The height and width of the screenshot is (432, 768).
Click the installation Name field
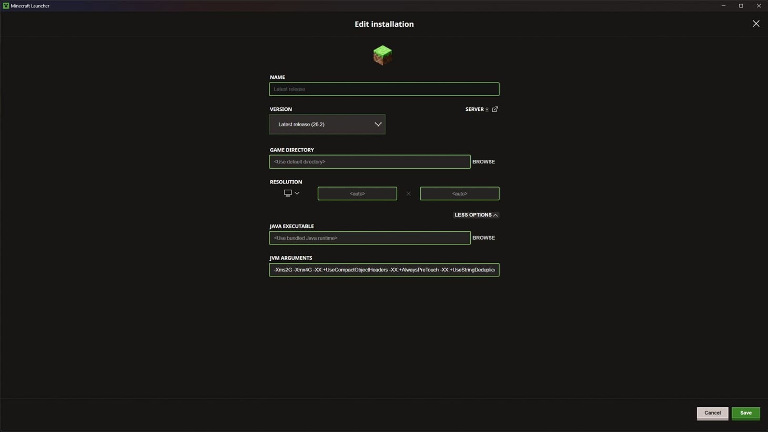click(x=384, y=89)
